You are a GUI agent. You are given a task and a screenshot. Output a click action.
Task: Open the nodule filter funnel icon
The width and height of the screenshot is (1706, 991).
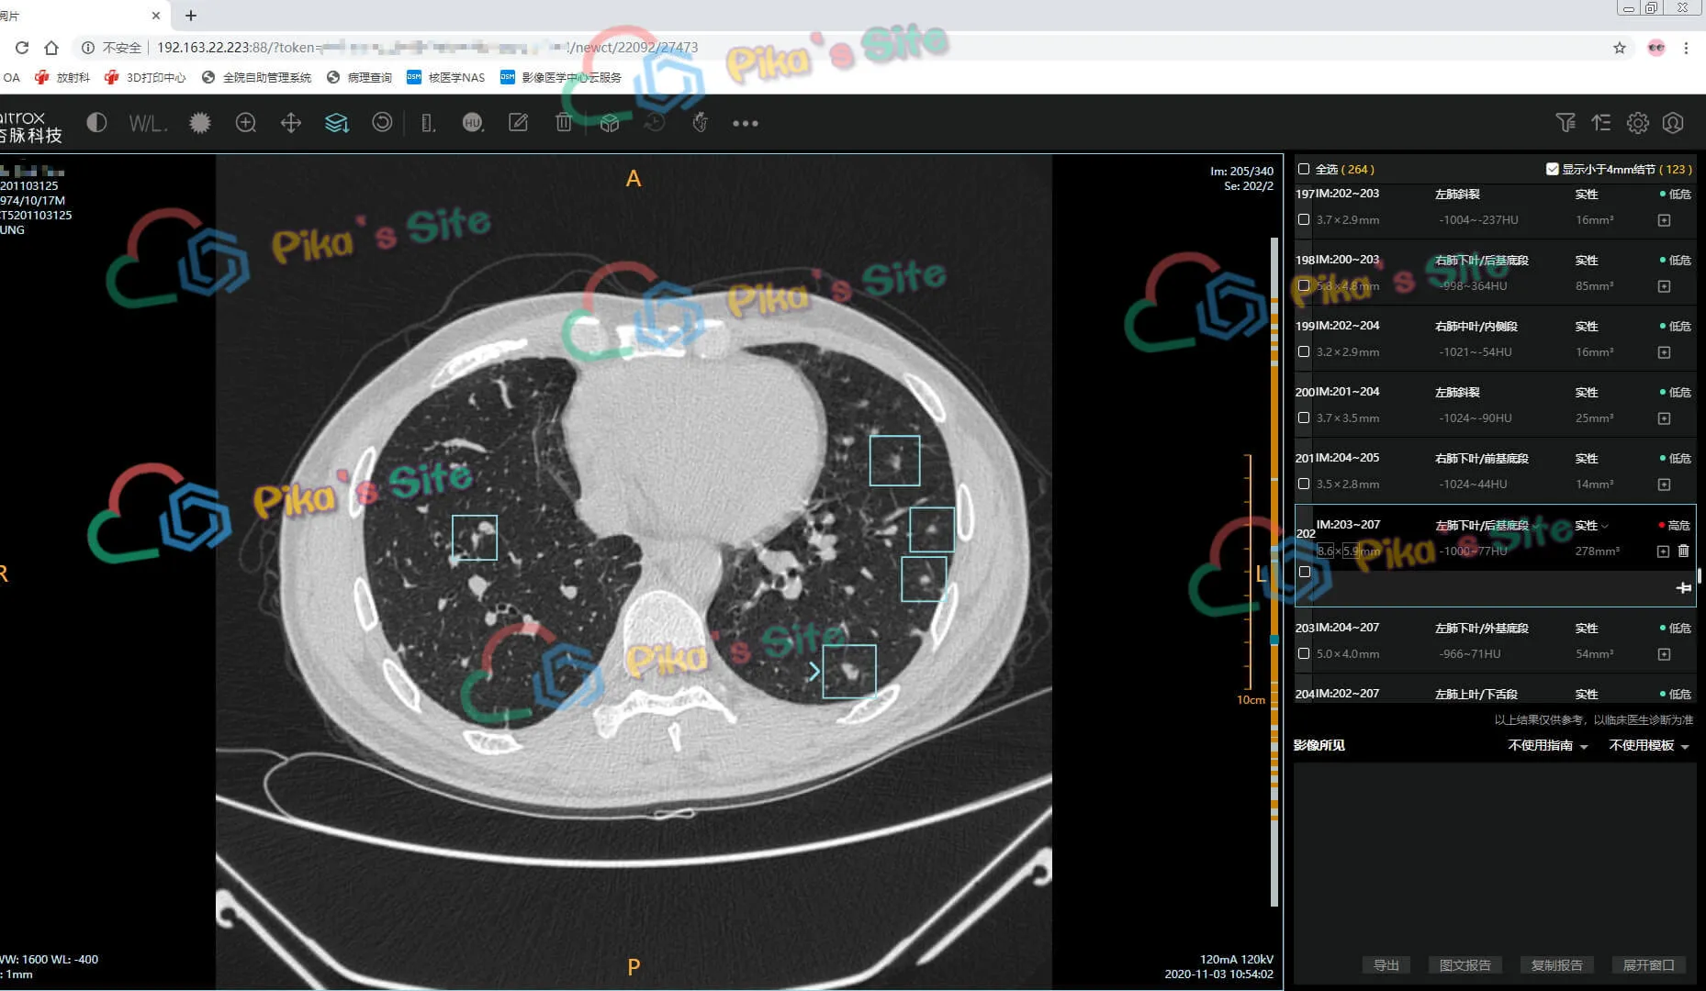(1566, 122)
